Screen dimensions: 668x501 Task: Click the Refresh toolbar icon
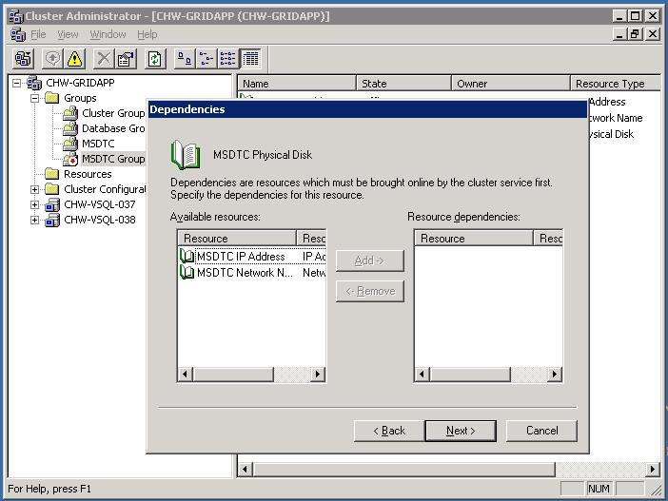click(155, 59)
